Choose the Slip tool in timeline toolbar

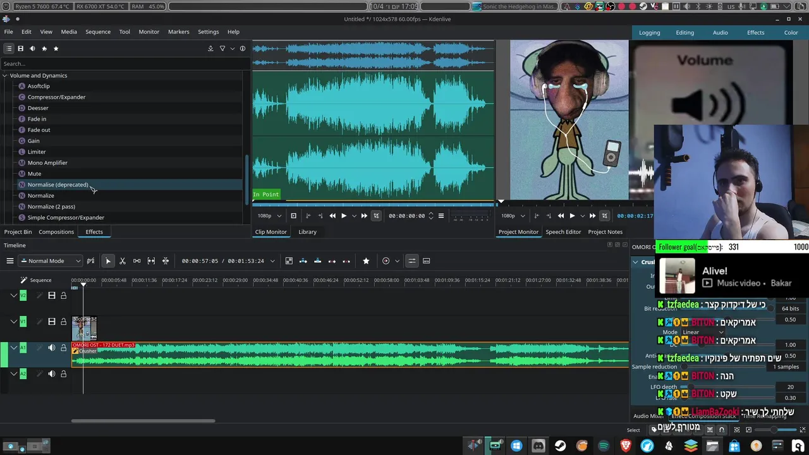click(x=151, y=261)
